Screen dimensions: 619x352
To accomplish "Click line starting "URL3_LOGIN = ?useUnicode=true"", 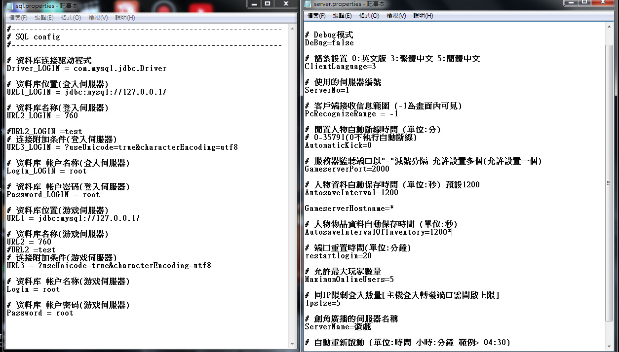I will tap(122, 147).
